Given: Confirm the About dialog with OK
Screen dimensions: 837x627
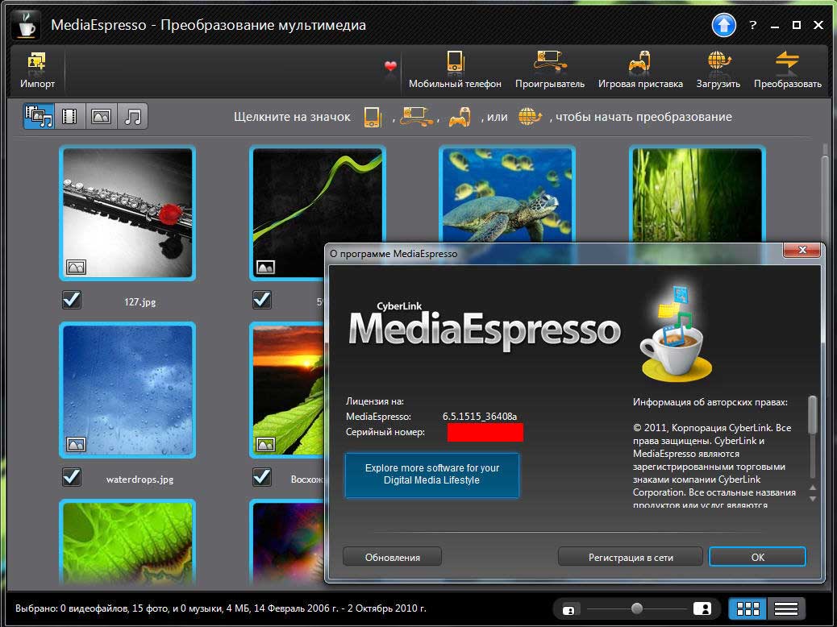Looking at the screenshot, I should (757, 557).
